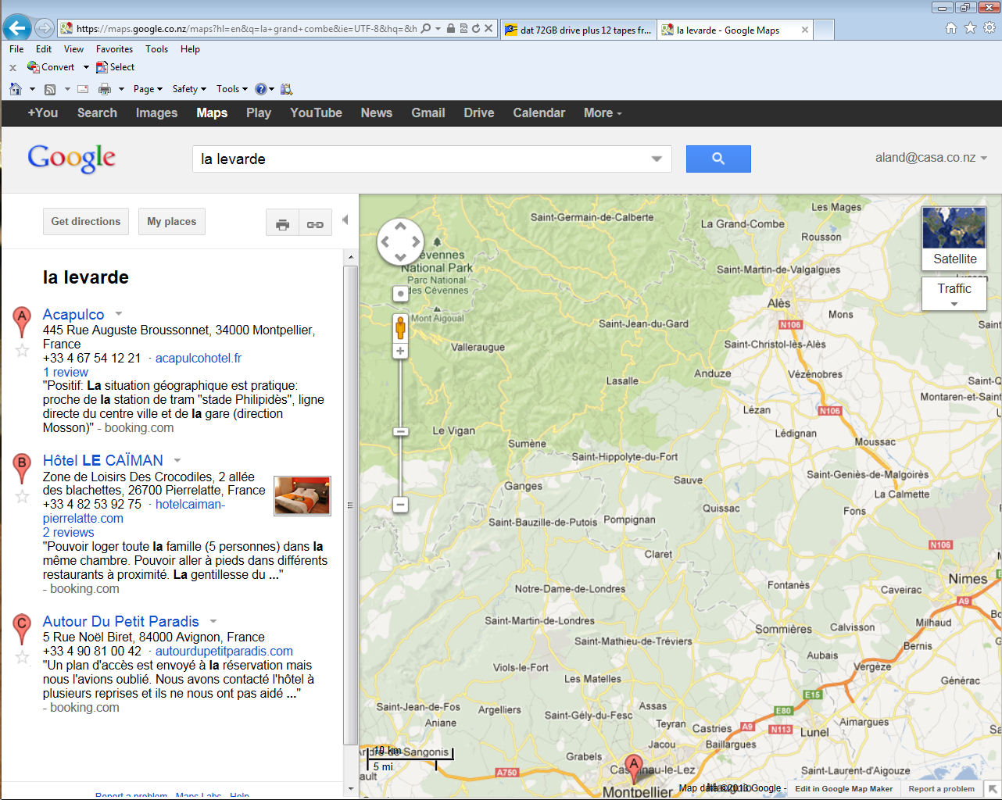Click the address bar search magnifier icon
1002x800 pixels.
click(426, 28)
